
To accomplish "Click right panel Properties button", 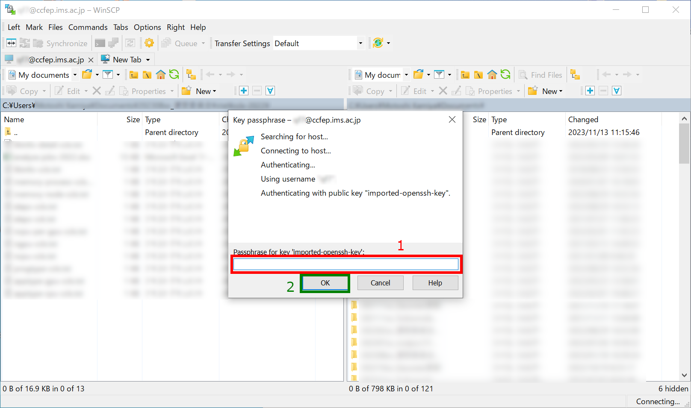I will click(x=493, y=91).
